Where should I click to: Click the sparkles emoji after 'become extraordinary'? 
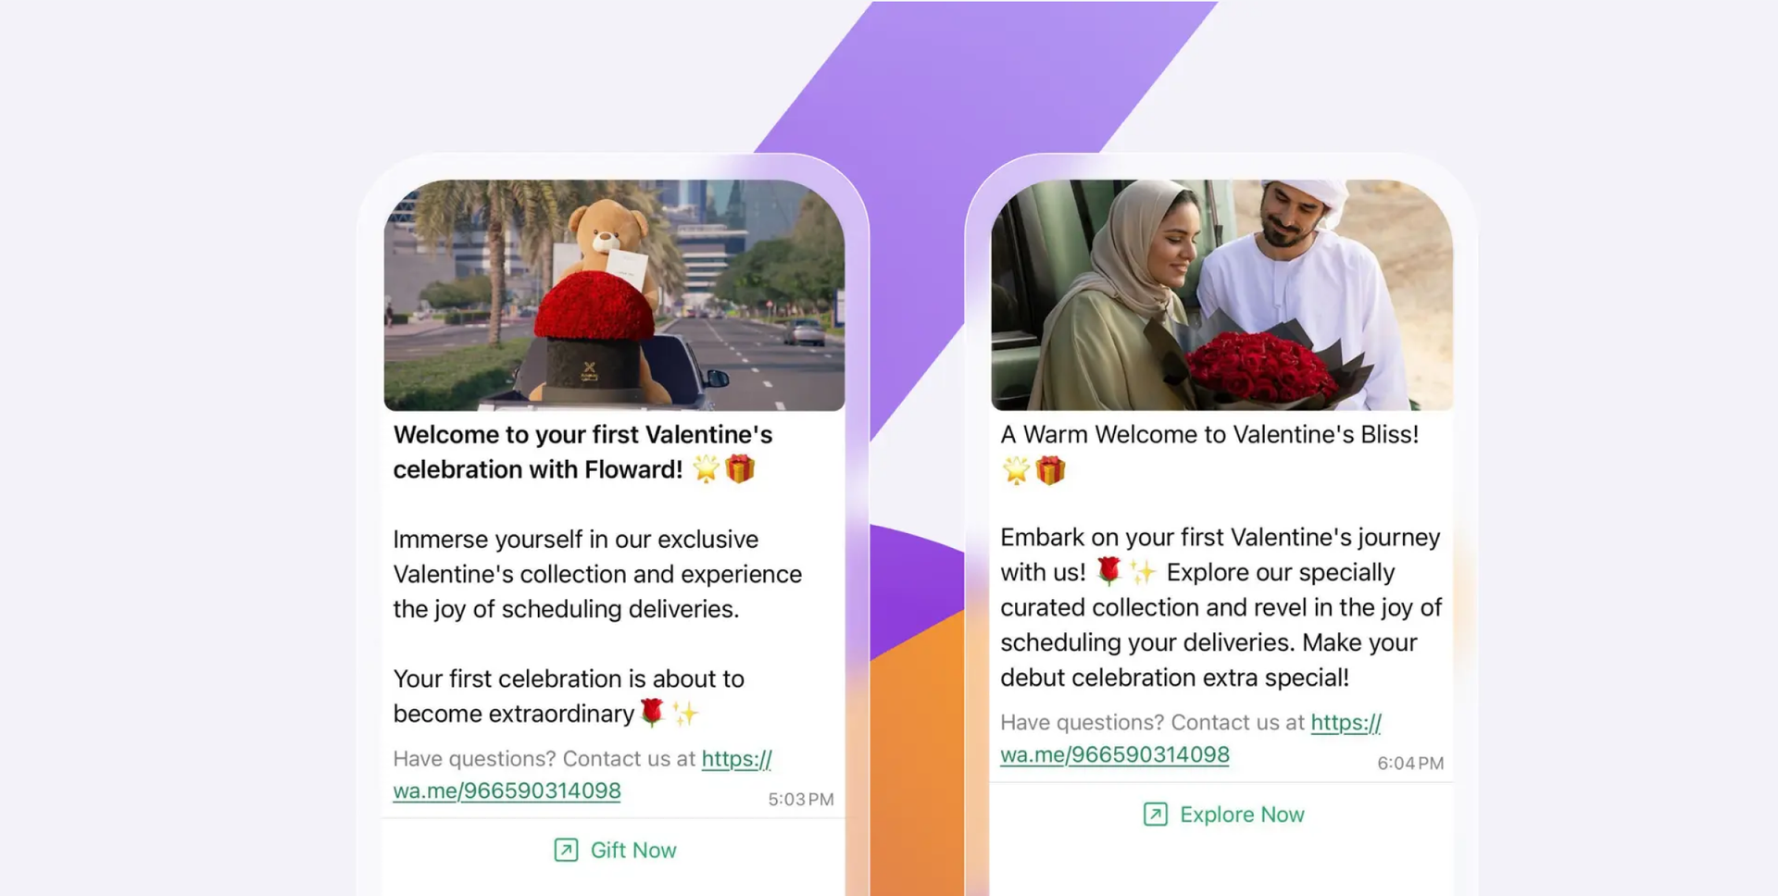[x=685, y=713]
